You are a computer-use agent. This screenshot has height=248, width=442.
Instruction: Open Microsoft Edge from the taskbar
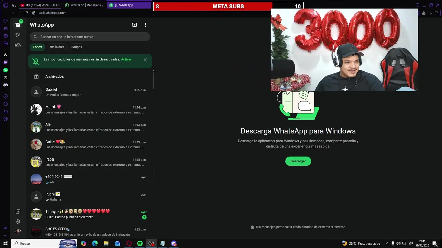coord(95,244)
